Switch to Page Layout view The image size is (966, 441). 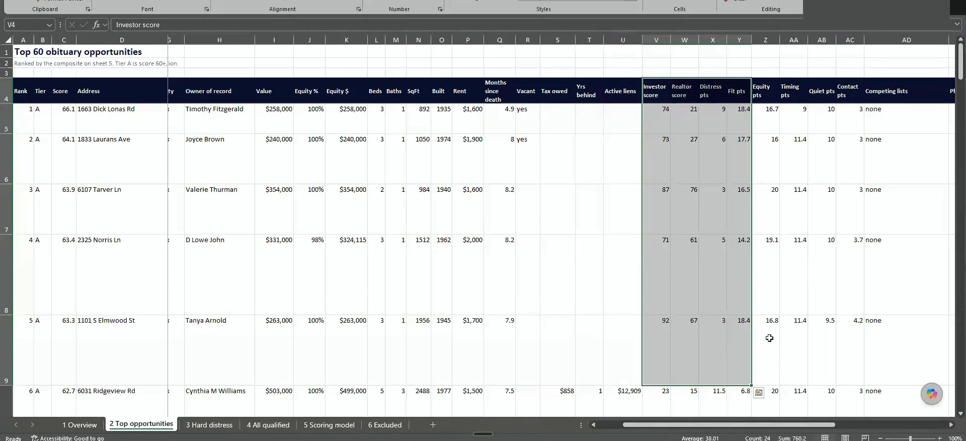coord(845,438)
